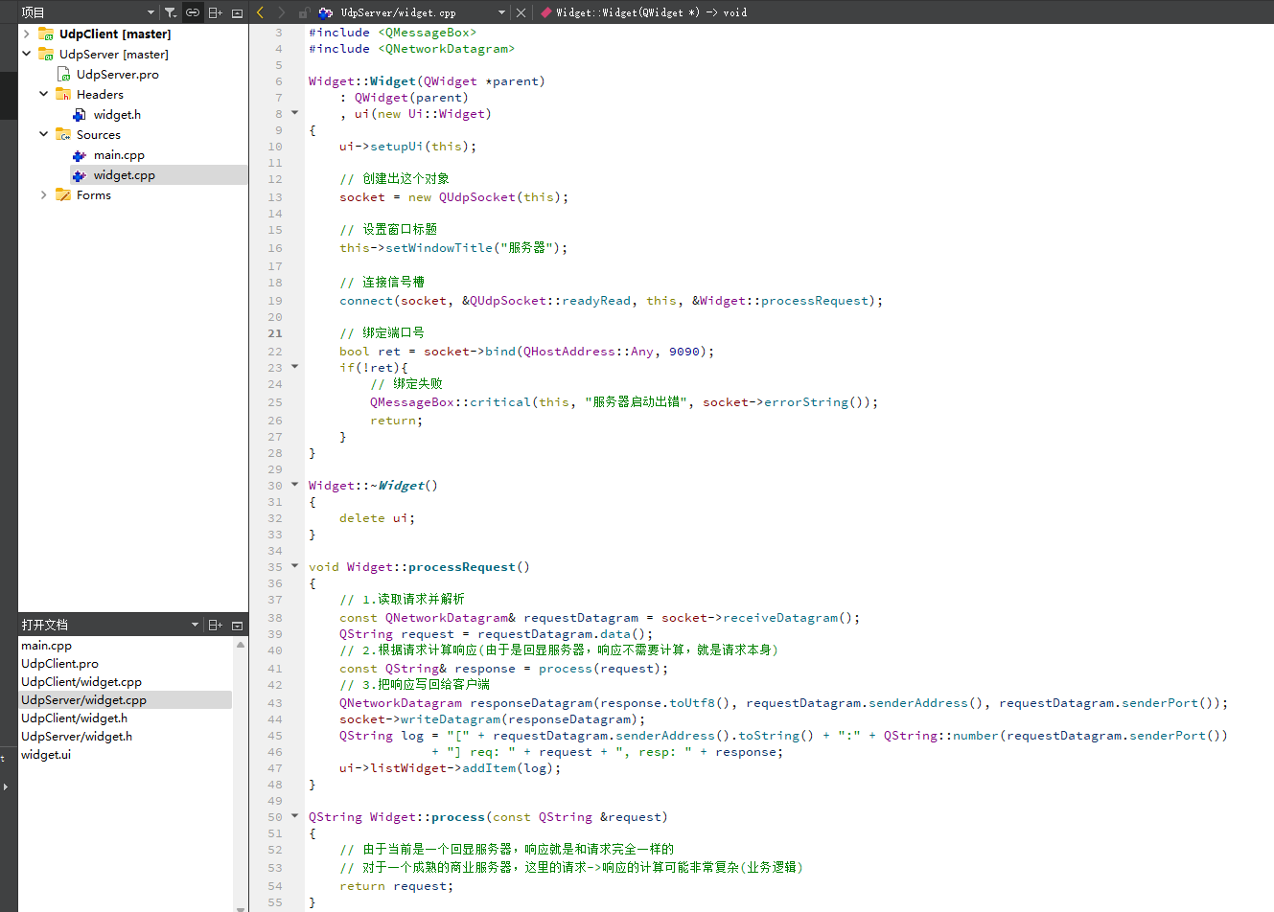The image size is (1274, 912).
Task: Open the 项目 view selector dropdown
Action: point(151,12)
